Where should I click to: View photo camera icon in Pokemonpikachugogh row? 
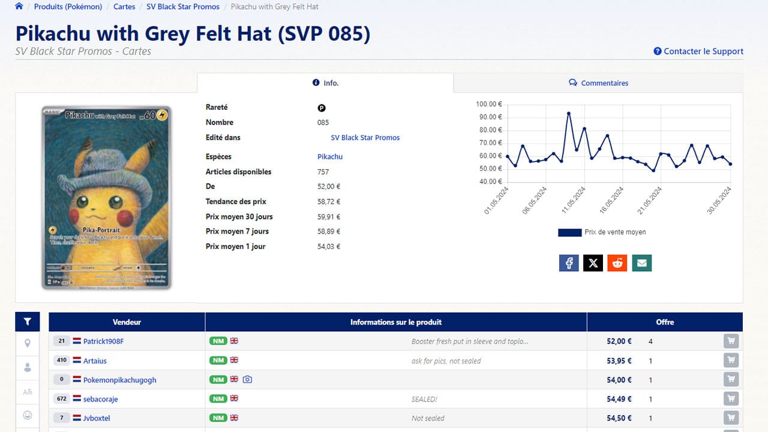click(247, 380)
